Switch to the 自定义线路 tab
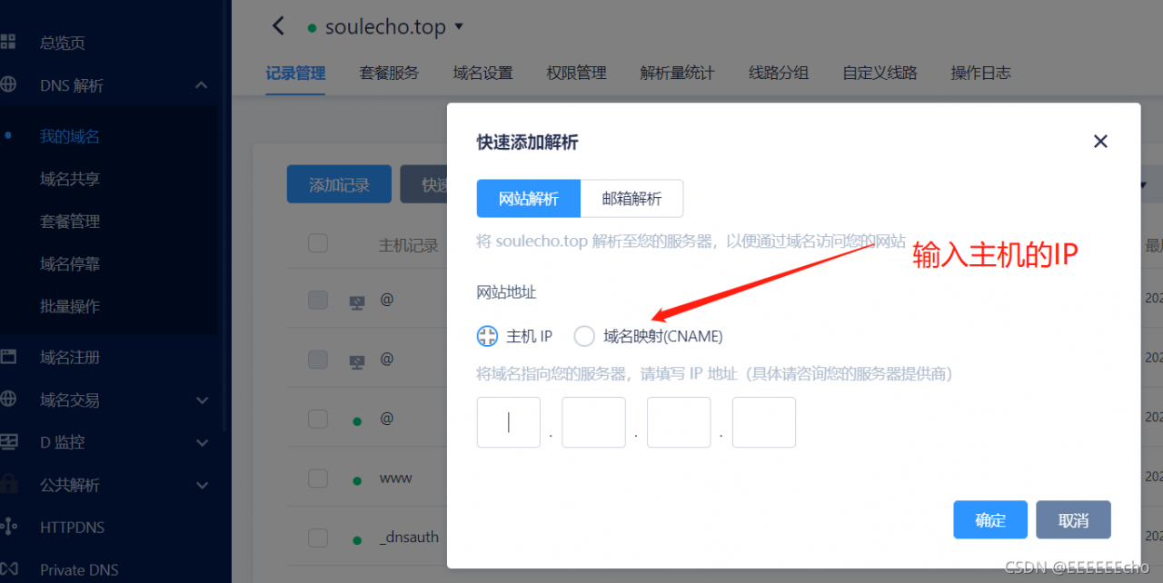This screenshot has height=583, width=1163. [880, 73]
